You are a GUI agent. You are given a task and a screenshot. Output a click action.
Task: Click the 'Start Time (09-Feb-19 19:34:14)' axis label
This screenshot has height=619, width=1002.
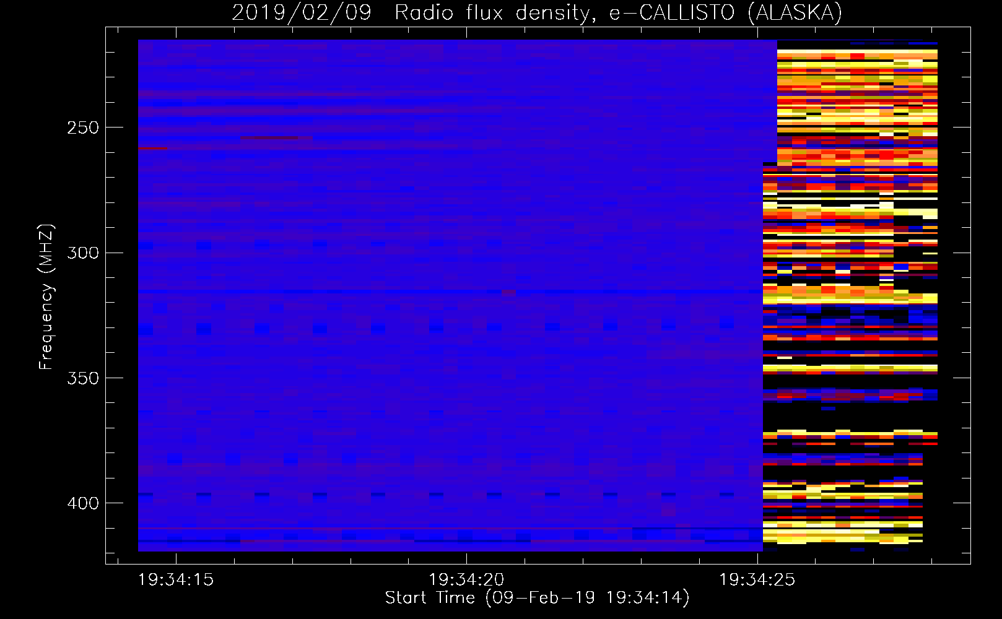tap(537, 598)
